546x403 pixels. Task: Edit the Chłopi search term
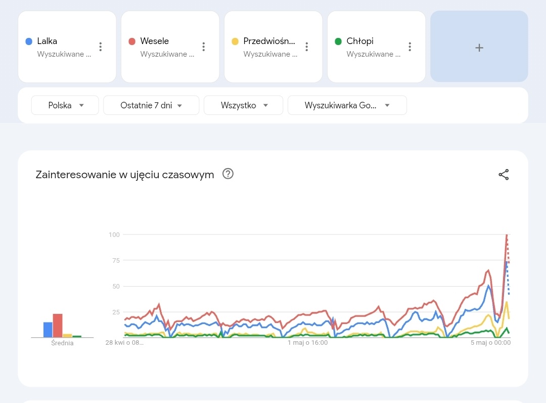(360, 41)
